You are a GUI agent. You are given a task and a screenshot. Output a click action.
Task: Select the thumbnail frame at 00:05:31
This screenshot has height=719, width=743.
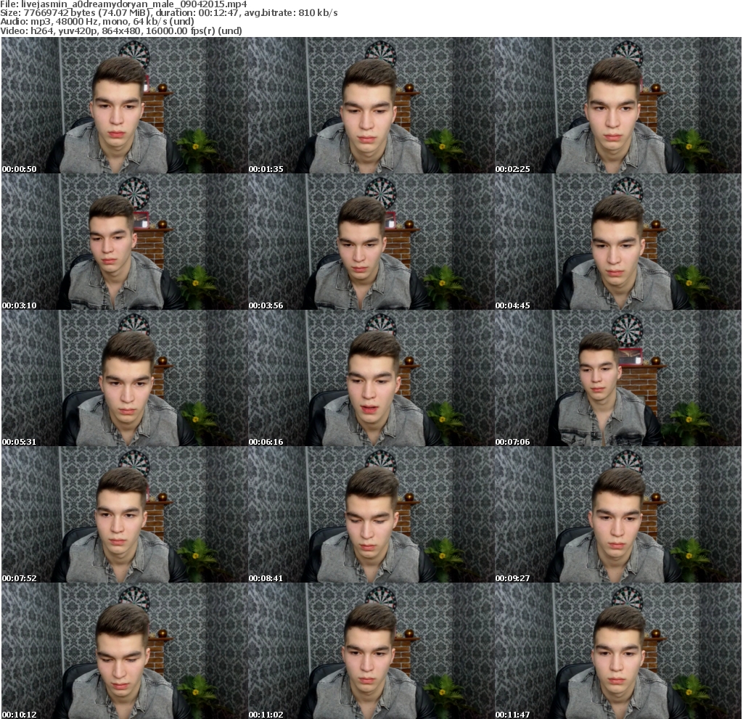tap(125, 378)
